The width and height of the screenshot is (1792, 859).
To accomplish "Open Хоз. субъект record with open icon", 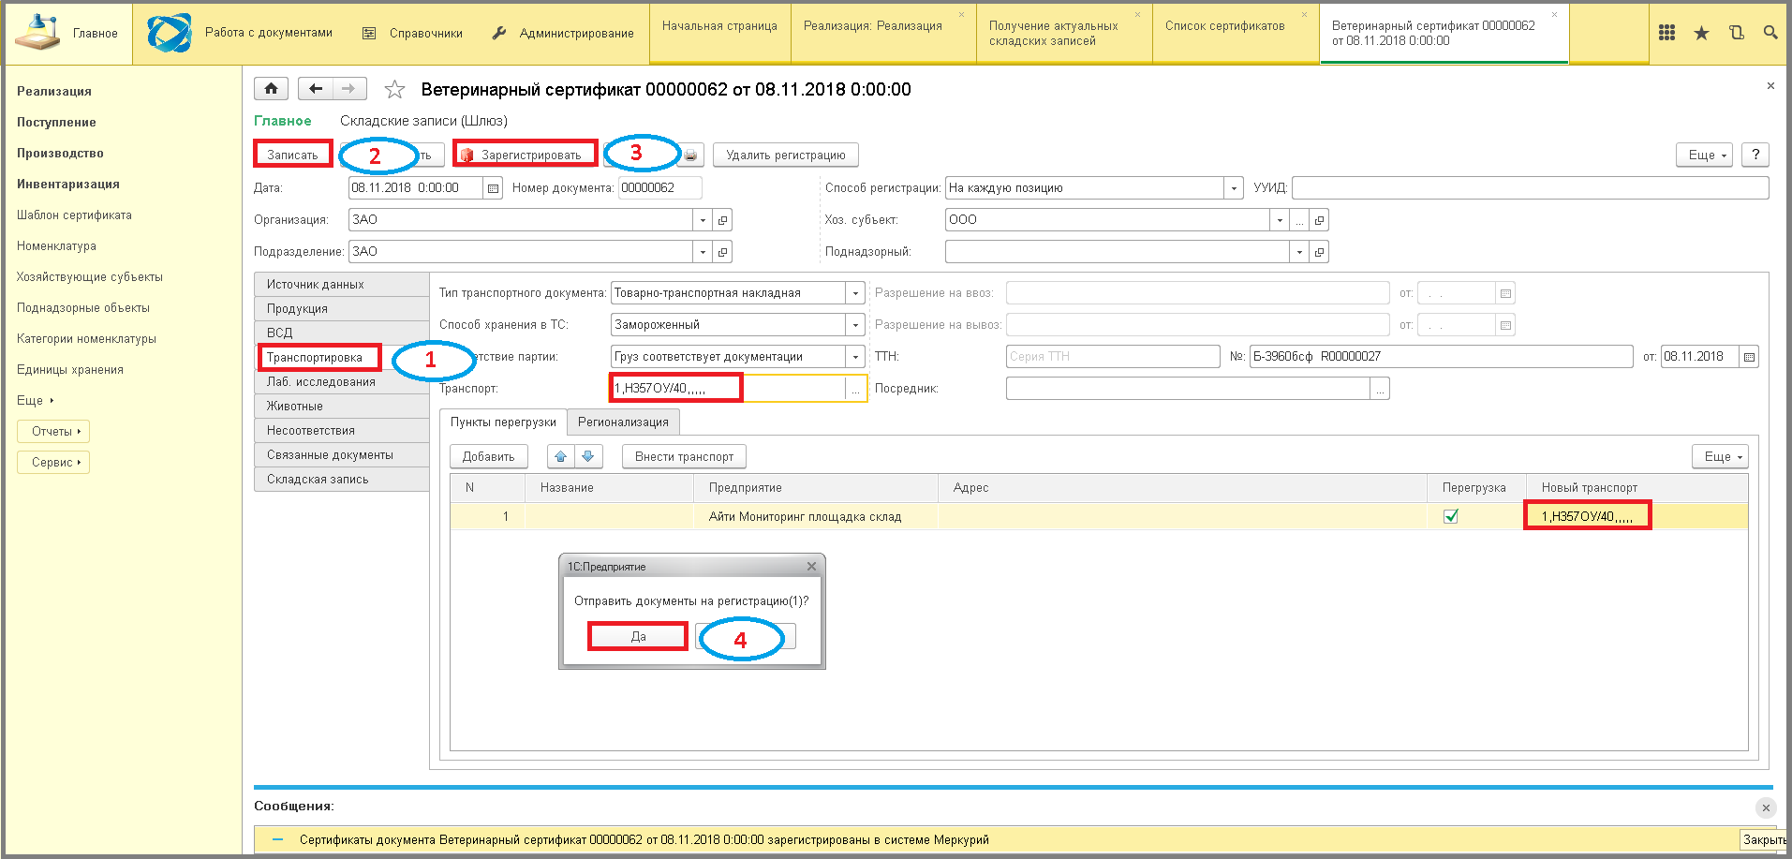I will point(1319,220).
